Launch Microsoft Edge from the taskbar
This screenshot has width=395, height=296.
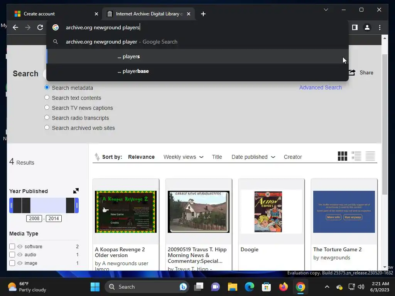250,287
